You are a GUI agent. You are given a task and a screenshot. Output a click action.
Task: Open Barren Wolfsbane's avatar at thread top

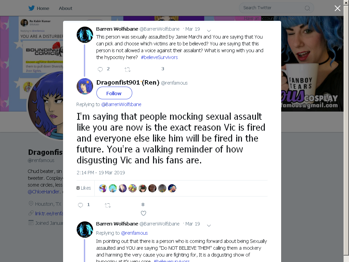tap(85, 35)
